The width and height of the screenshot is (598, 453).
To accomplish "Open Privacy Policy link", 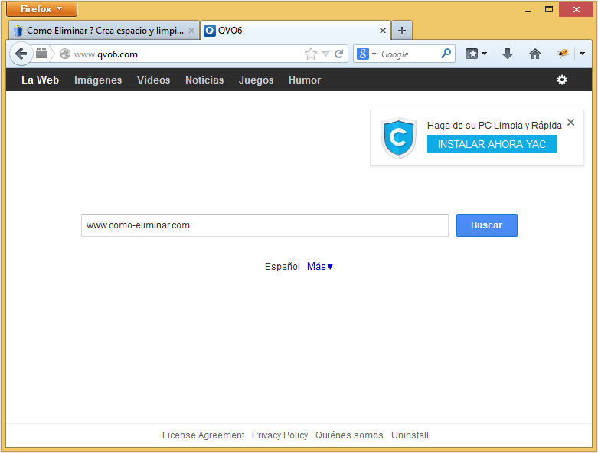I will [x=279, y=435].
